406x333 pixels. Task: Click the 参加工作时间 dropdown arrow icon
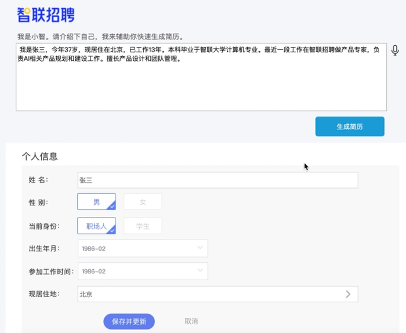coord(200,270)
